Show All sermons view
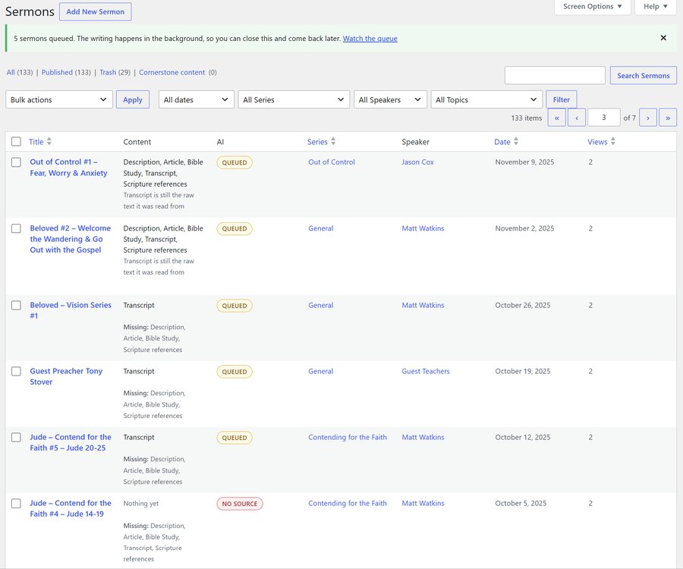The image size is (683, 569). 11,72
